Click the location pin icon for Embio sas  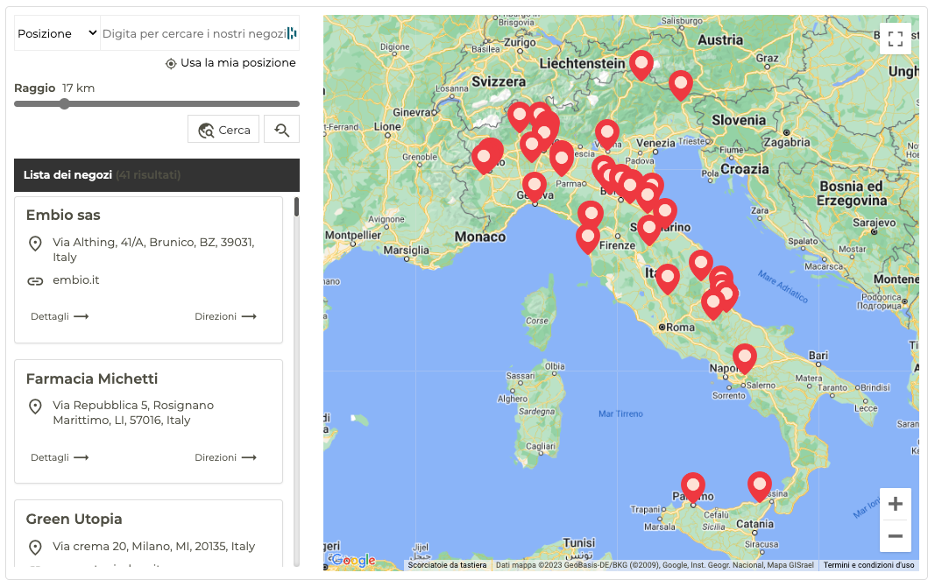[35, 243]
